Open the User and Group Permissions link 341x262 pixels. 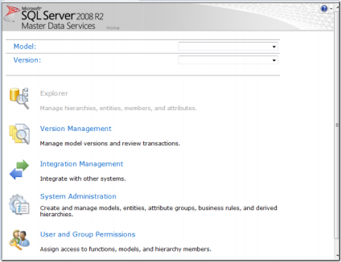[88, 234]
